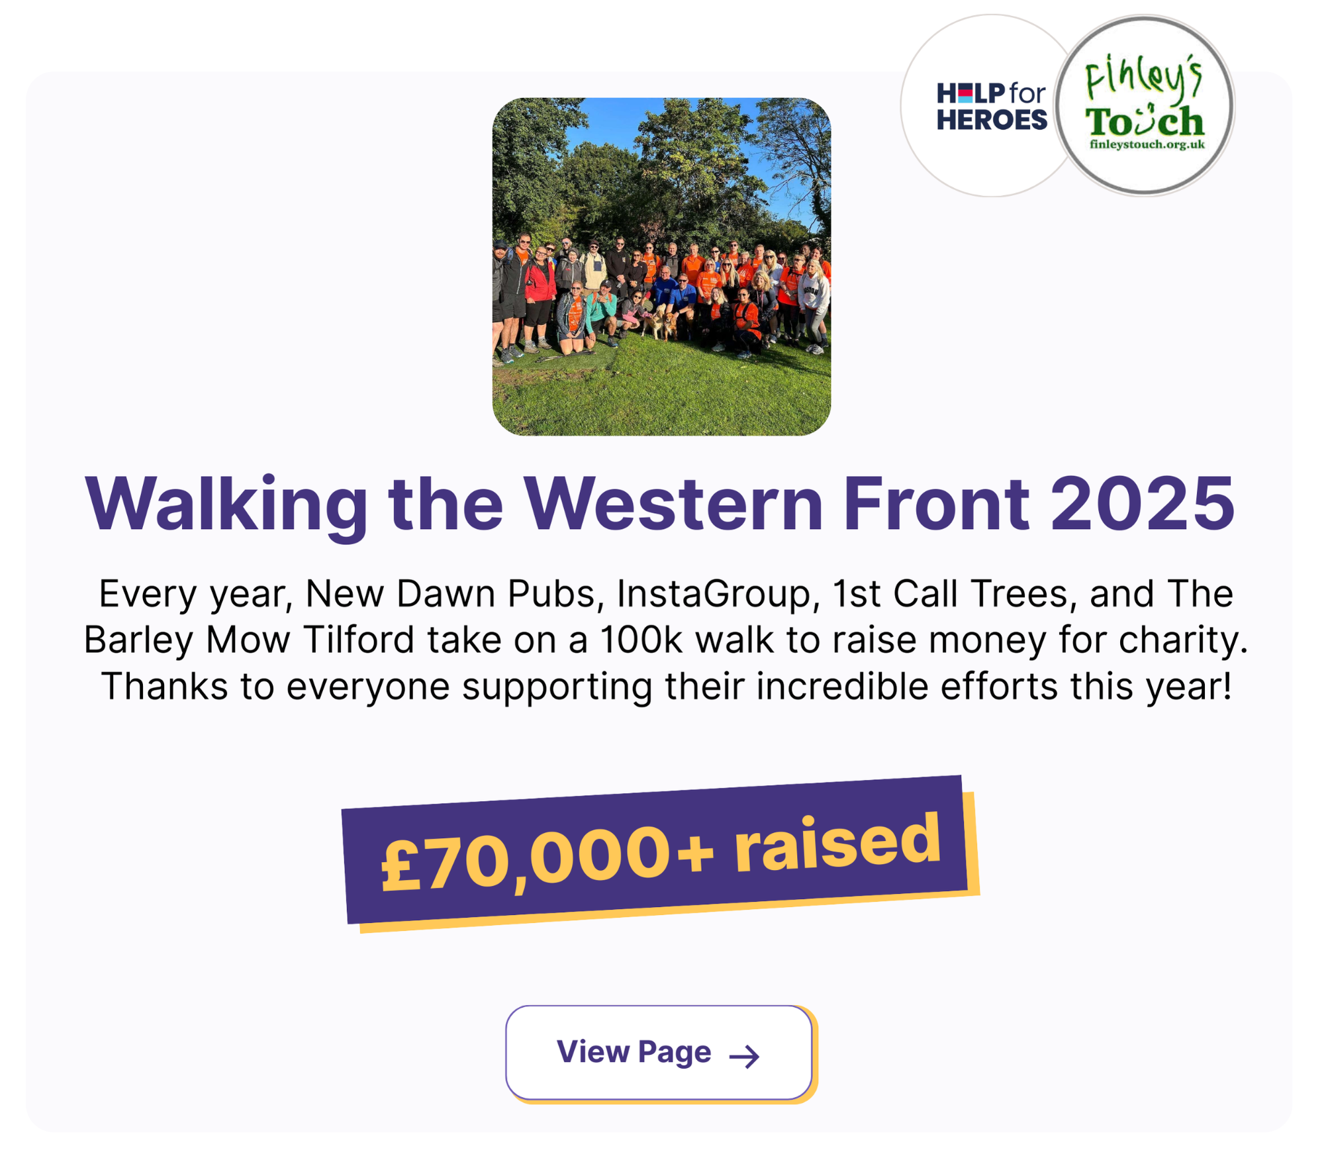Click the £70,000+ amount on the banner
The image size is (1324, 1158).
click(547, 859)
